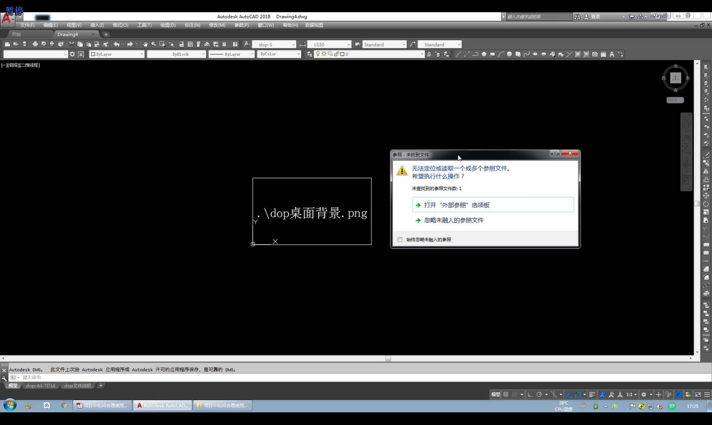The height and width of the screenshot is (425, 712).
Task: Open the Save file toolbar icon
Action: coord(24,44)
